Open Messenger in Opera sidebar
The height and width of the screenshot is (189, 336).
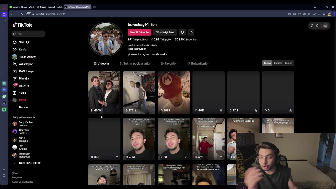(4, 90)
